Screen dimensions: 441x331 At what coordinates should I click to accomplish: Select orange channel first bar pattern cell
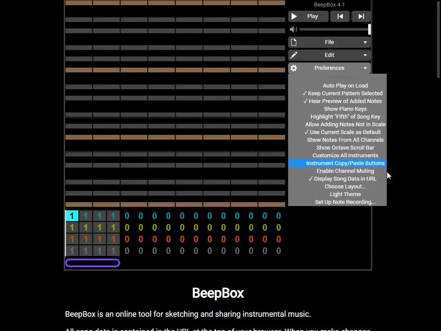72,239
